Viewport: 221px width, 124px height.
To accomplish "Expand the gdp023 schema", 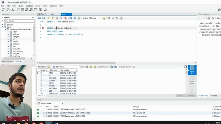I will 2,24.
